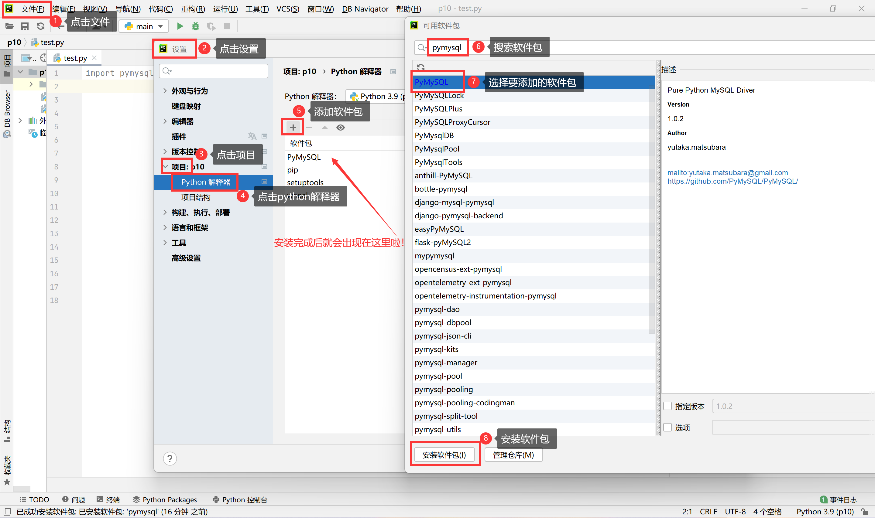Enable the 指定版本 checkbox
875x518 pixels.
point(667,406)
